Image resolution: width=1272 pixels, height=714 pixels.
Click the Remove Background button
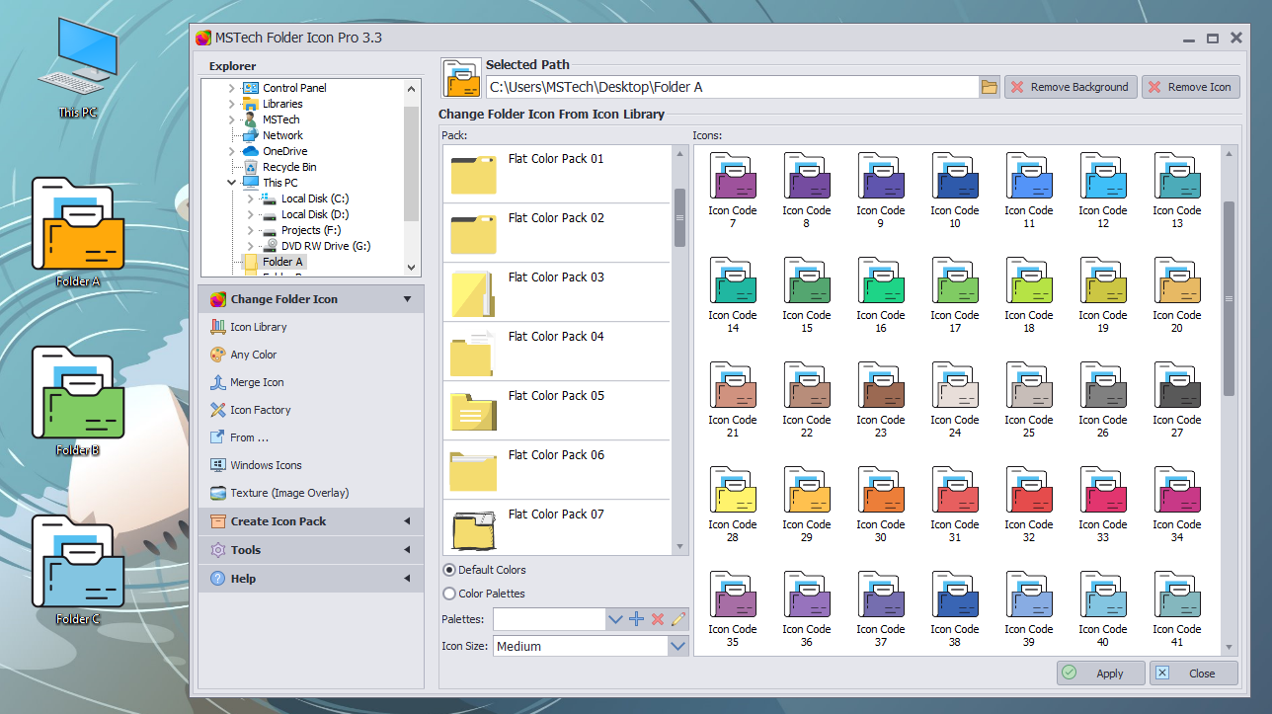[x=1070, y=86]
